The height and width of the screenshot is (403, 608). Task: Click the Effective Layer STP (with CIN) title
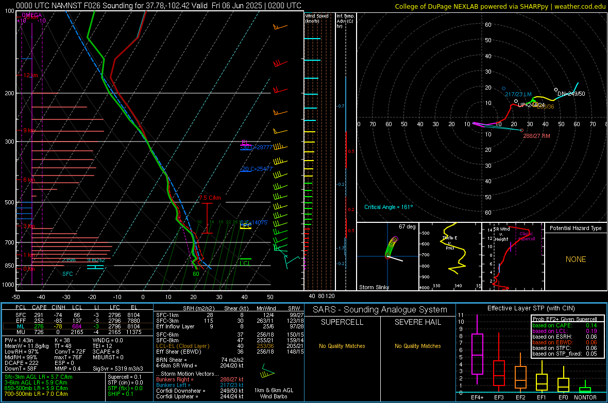531,308
